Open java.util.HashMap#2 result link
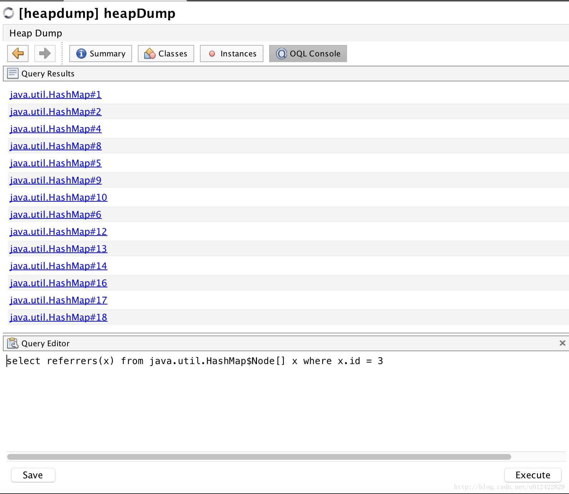This screenshot has height=494, width=569. [56, 112]
